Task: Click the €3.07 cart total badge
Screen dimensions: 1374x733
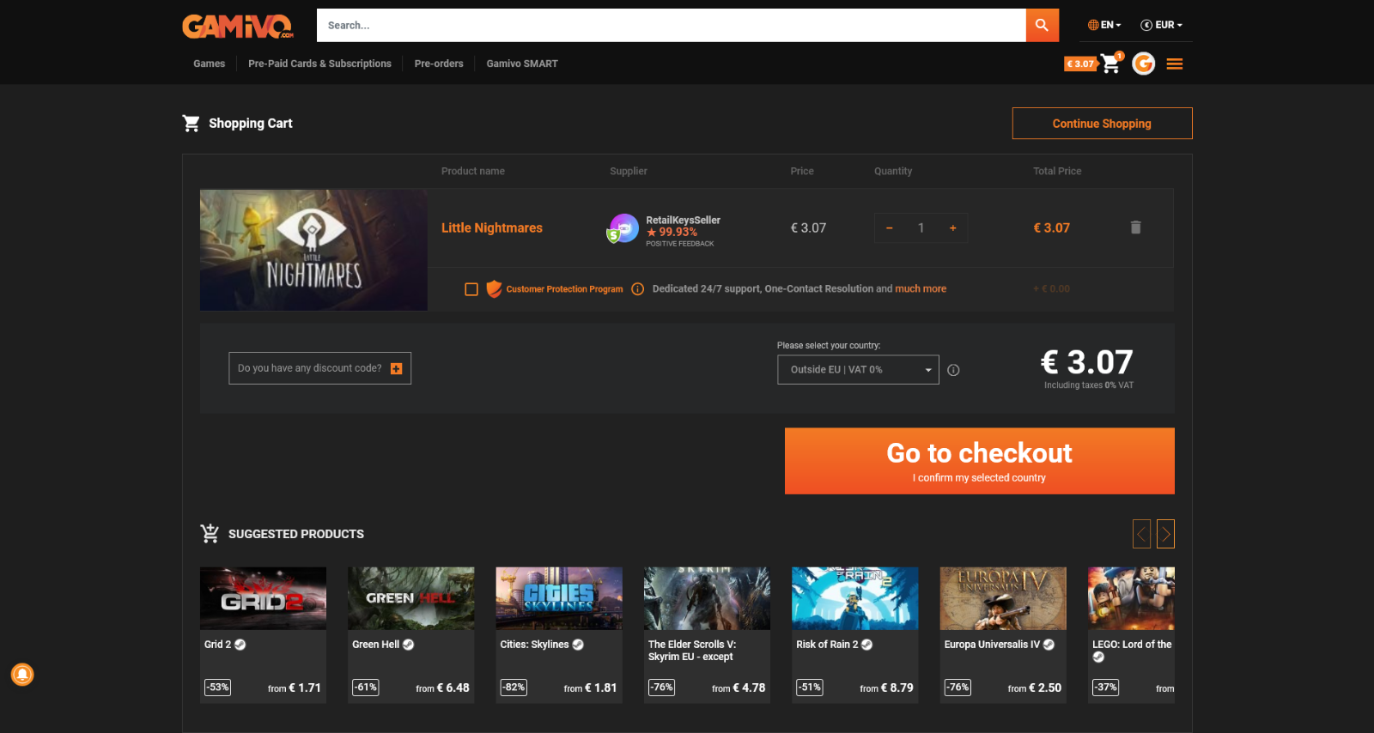Action: coord(1080,64)
